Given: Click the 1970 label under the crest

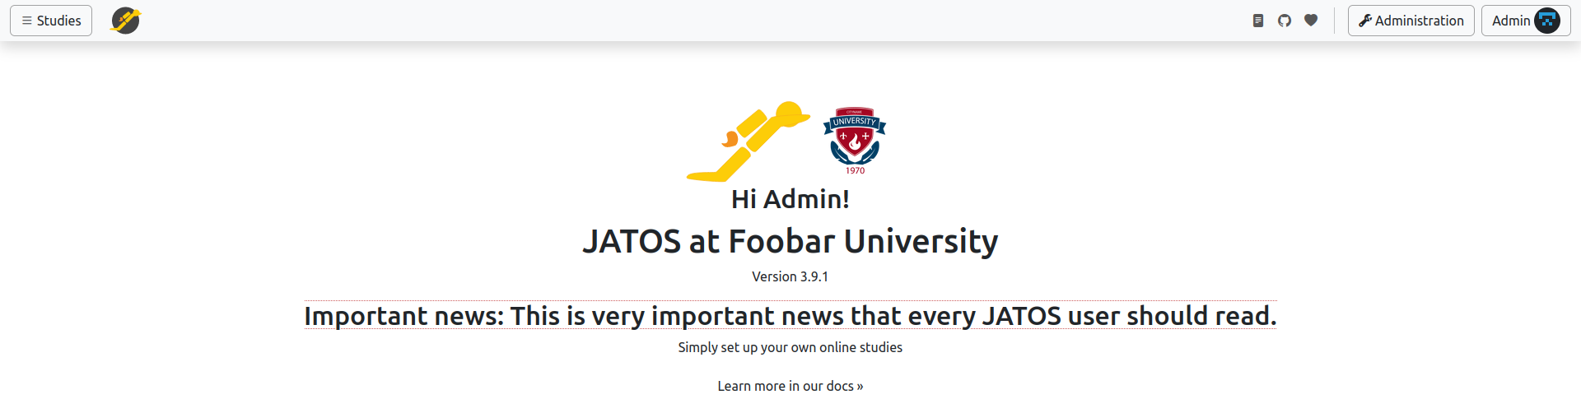Looking at the screenshot, I should [x=856, y=171].
